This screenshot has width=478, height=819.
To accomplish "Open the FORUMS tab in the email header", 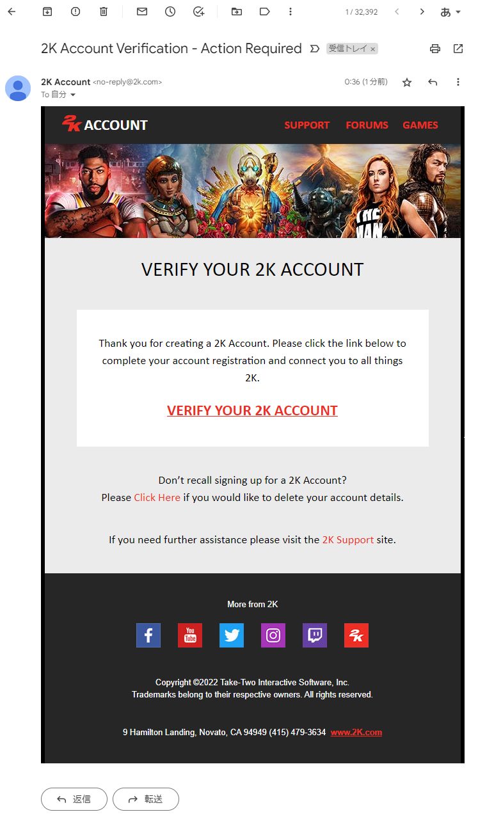I will tap(367, 125).
